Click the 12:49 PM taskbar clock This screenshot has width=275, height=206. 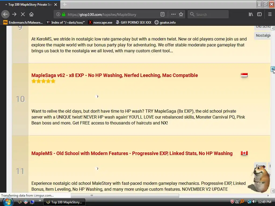pyautogui.click(x=265, y=202)
